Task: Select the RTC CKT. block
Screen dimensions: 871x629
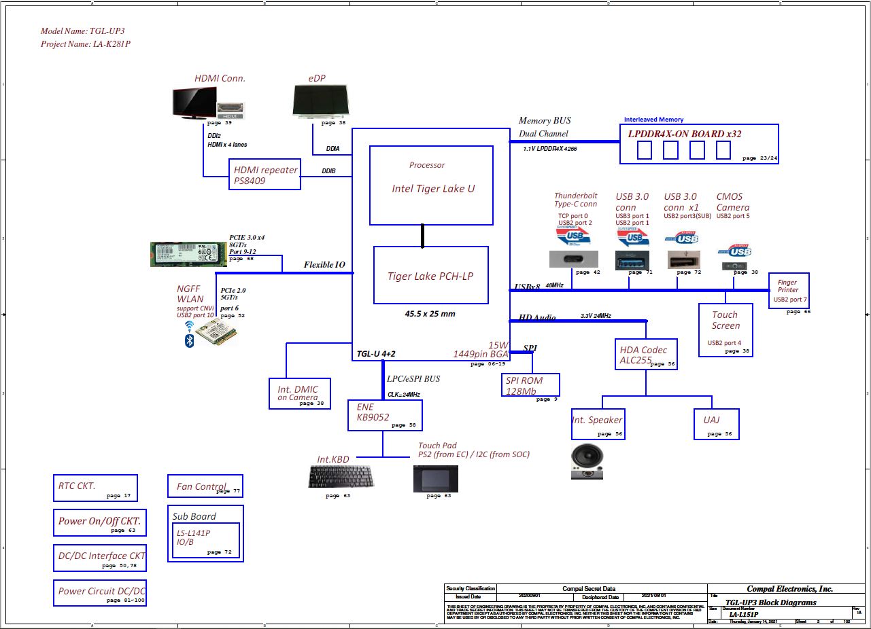Action: coord(95,488)
